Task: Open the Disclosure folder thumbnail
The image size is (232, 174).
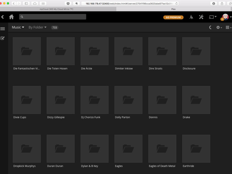Action: point(196,51)
